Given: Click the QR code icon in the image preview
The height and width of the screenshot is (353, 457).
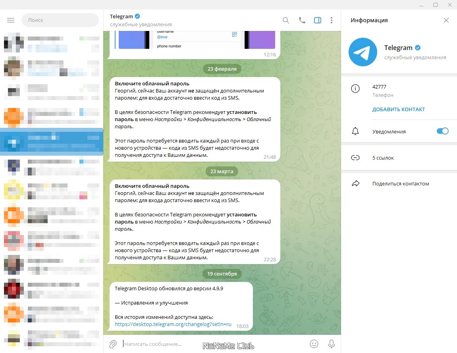Looking at the screenshot, I should coord(235,35).
